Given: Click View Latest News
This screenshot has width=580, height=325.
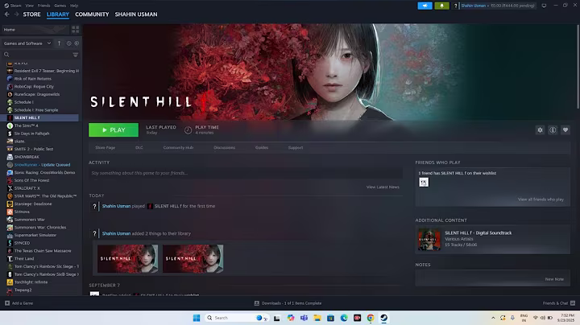Looking at the screenshot, I should [383, 187].
